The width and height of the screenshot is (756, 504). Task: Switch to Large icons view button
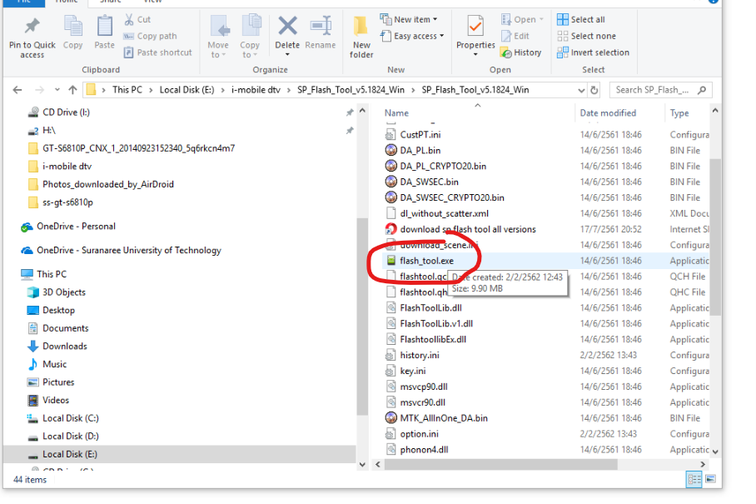pos(710,479)
